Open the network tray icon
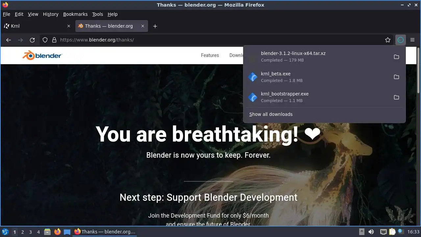This screenshot has width=421, height=237. [x=383, y=232]
